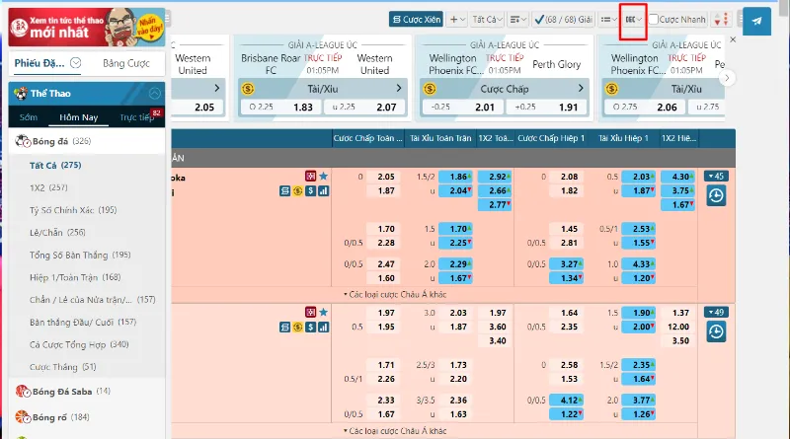The image size is (790, 439).
Task: Click the red live scoreboard icon, second match
Action: [x=310, y=312]
